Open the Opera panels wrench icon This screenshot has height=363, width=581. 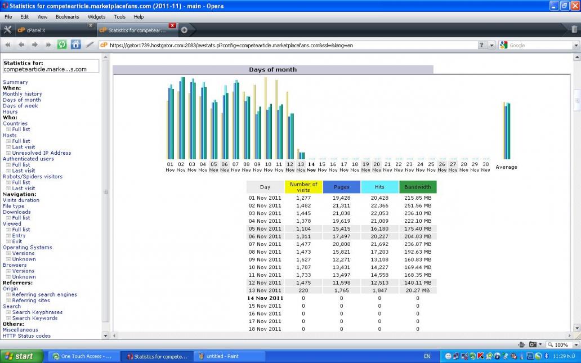coord(7,30)
